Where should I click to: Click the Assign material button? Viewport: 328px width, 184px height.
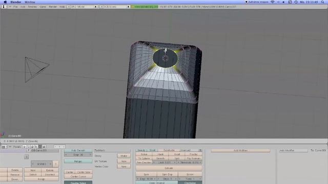[42, 179]
